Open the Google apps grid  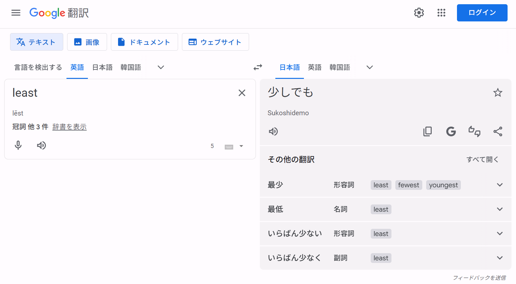(x=441, y=13)
